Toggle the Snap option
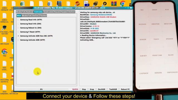178x100 pixels. pyautogui.click(x=91, y=89)
